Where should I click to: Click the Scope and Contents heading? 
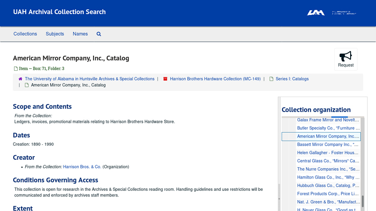[42, 106]
